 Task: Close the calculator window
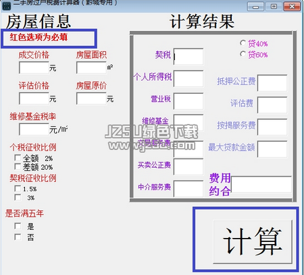(292, 6)
